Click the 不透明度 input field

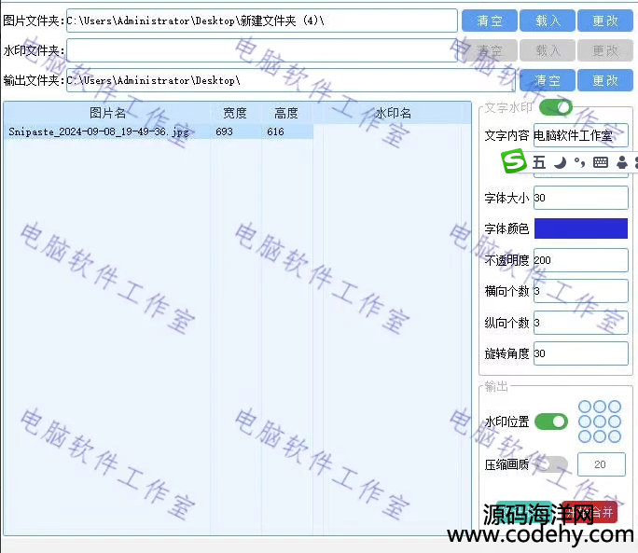580,260
